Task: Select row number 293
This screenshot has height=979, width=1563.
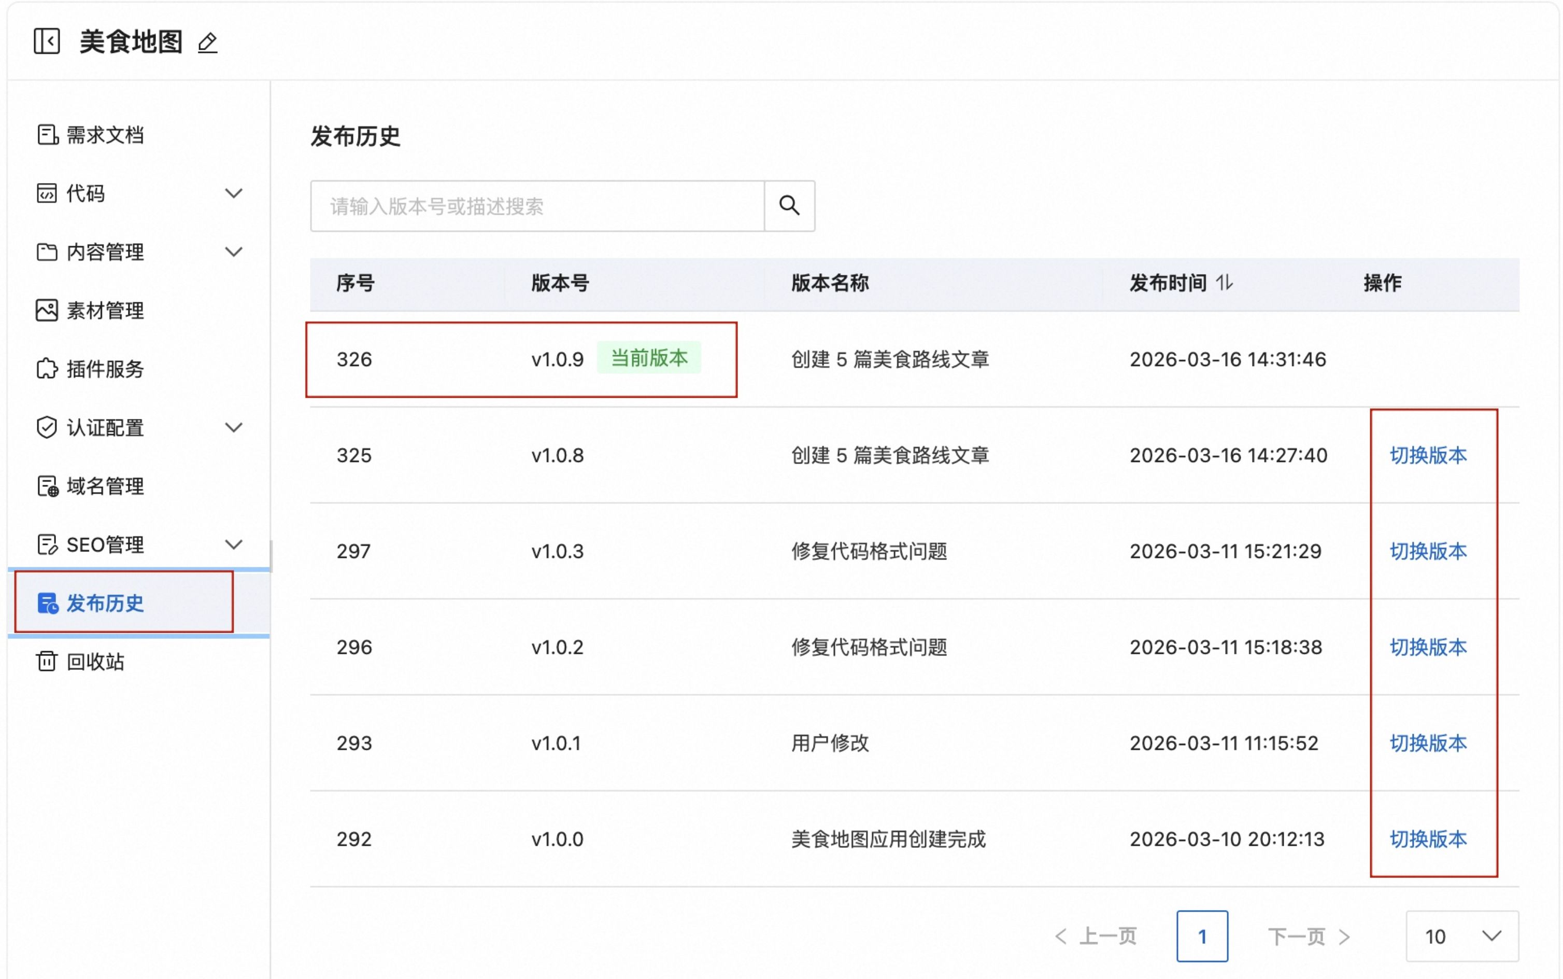Action: click(x=354, y=743)
